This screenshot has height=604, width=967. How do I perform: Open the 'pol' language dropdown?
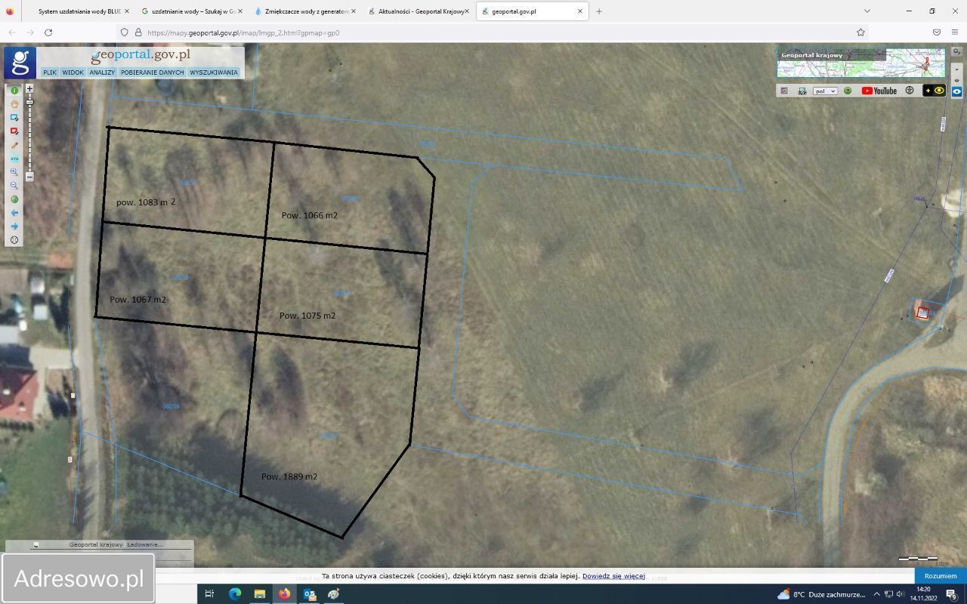coord(825,91)
